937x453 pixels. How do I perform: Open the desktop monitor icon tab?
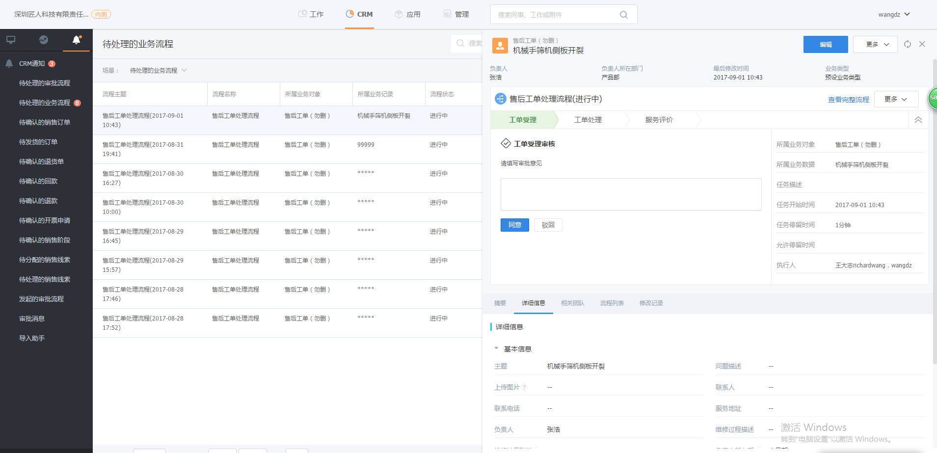click(11, 40)
